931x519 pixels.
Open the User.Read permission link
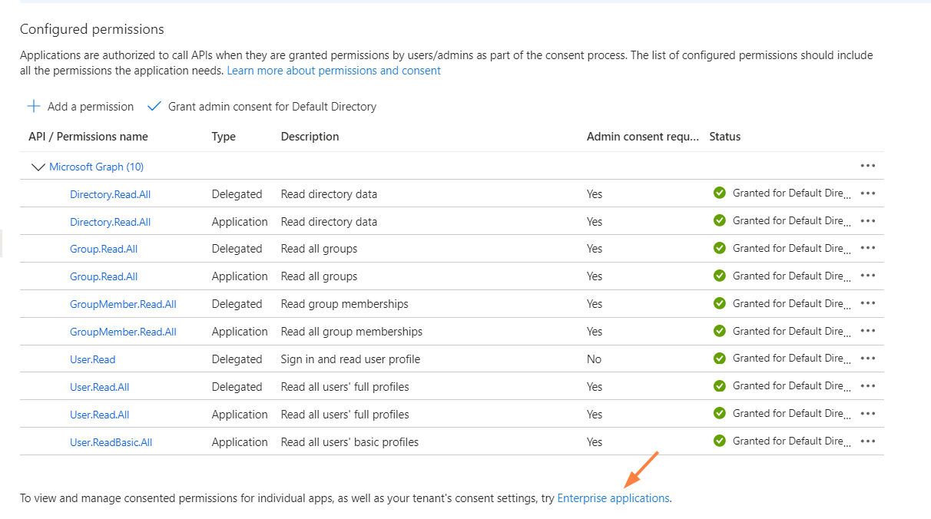click(x=93, y=359)
